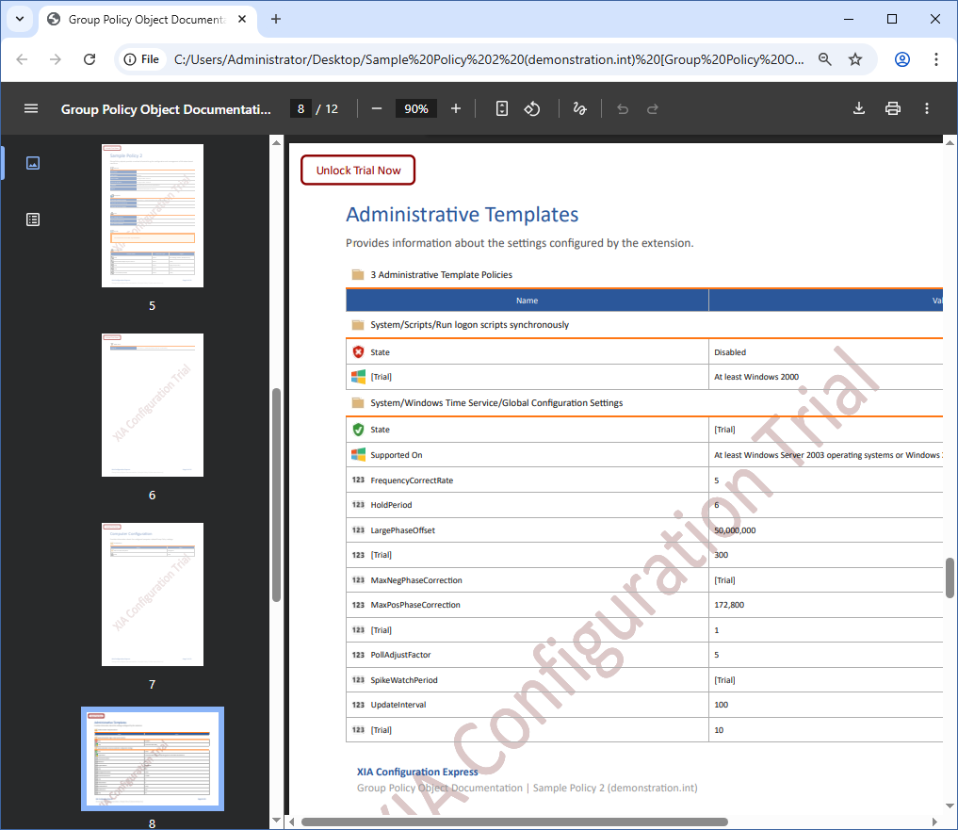The width and height of the screenshot is (958, 830).
Task: Click the address bar URL
Action: 489,59
